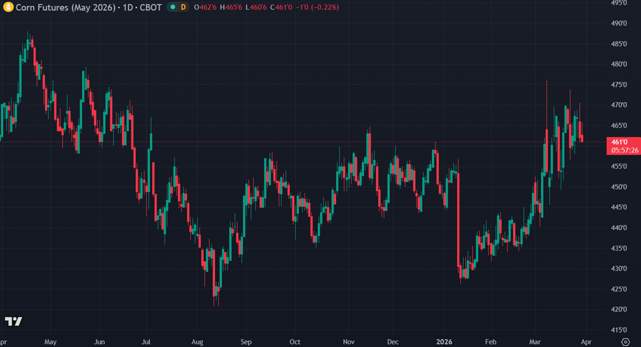
Task: Click the 475'0 level on price scale
Action: pos(618,85)
